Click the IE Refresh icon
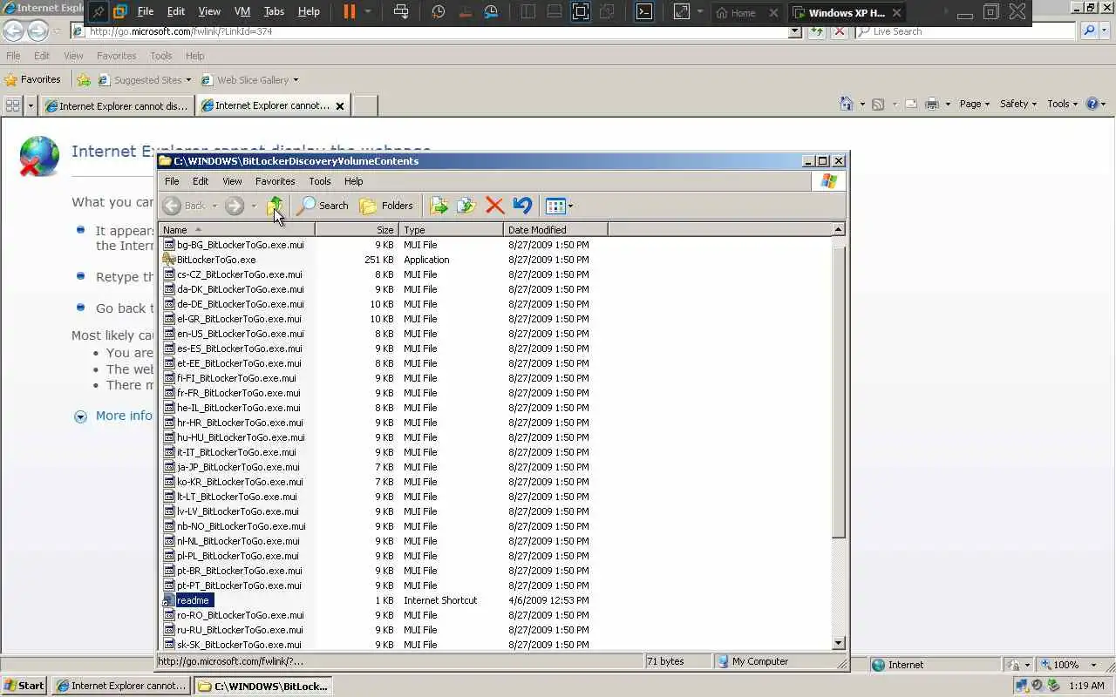The image size is (1116, 697). tap(817, 31)
